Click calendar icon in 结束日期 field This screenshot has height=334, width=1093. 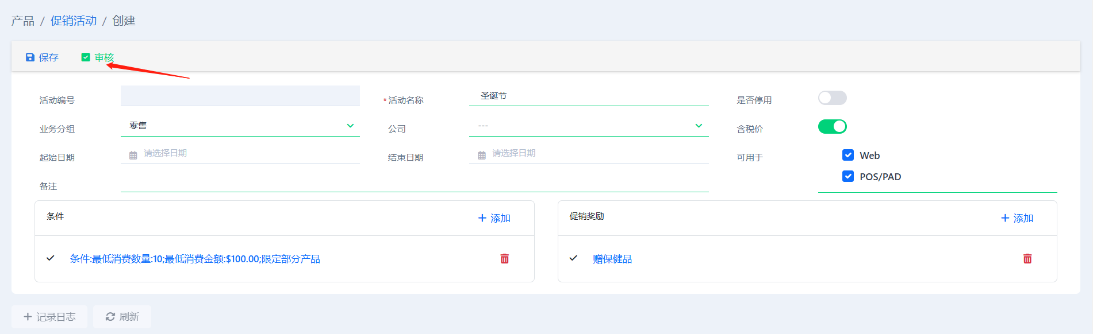coord(482,156)
